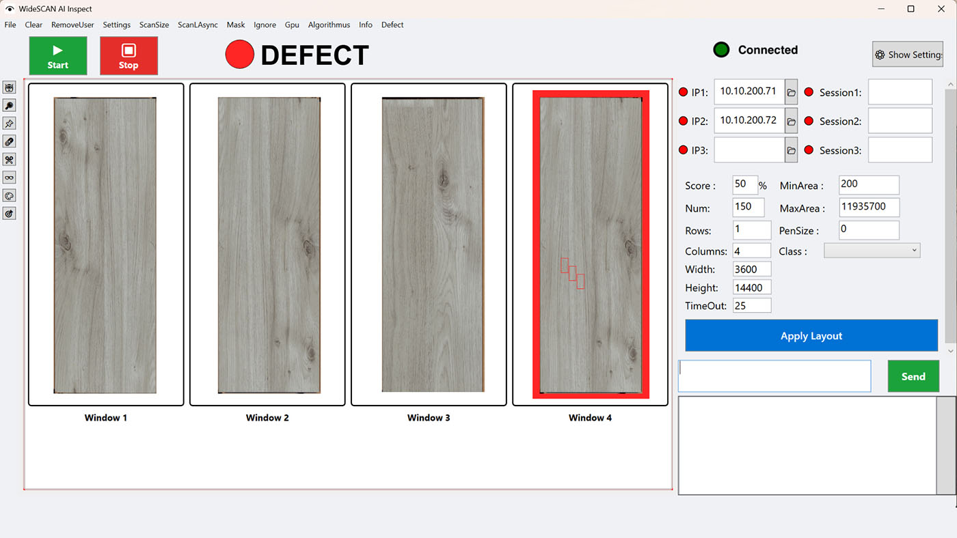This screenshot has height=538, width=957.
Task: Select the scissors tool in left sidebar
Action: point(10,160)
